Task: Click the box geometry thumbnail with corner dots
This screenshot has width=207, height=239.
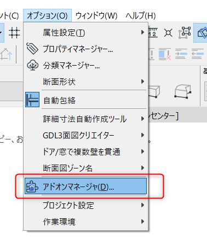Action: [183, 91]
